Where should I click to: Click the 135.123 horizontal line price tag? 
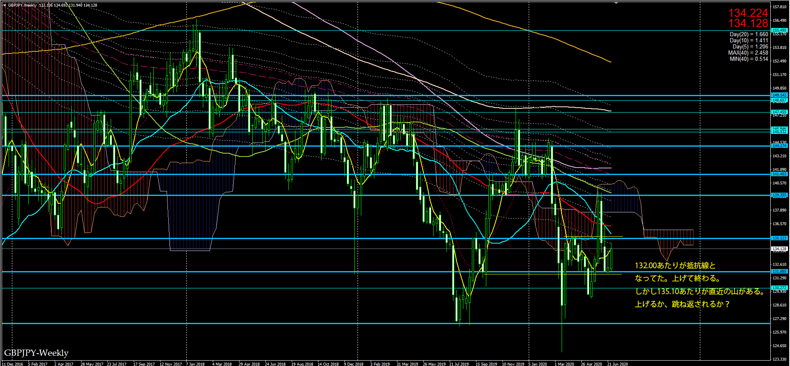779,238
